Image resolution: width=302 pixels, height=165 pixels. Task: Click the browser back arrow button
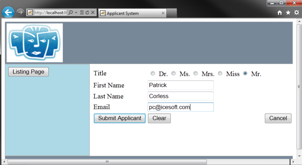coord(8,13)
